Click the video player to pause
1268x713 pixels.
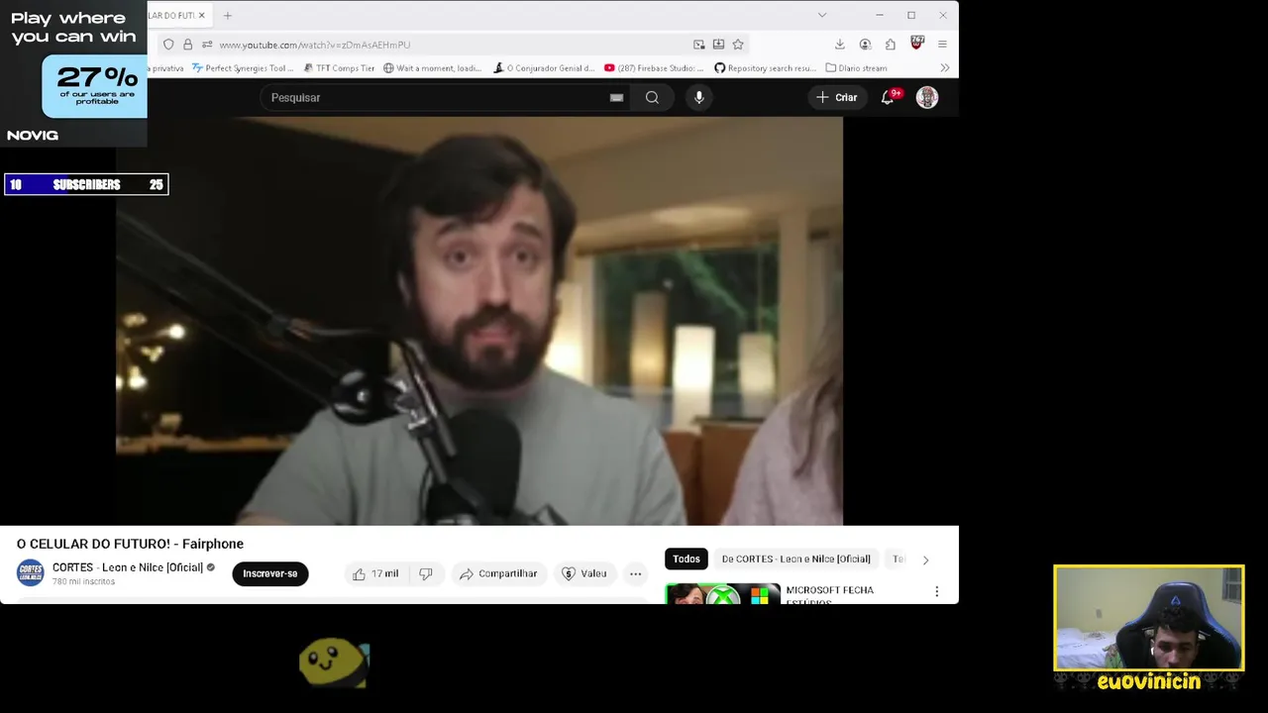pyautogui.click(x=479, y=321)
